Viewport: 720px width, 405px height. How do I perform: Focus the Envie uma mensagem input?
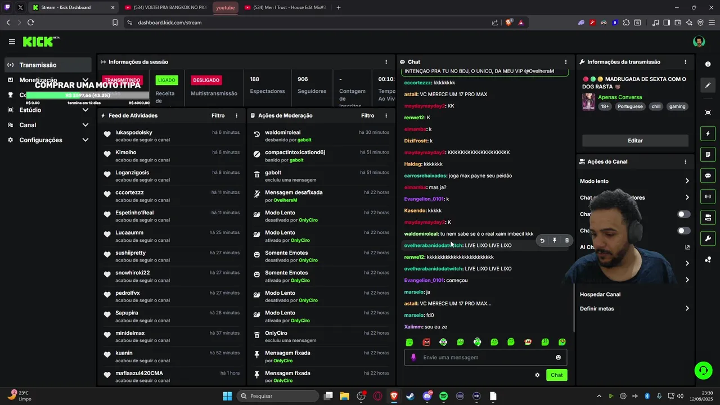tap(485, 357)
